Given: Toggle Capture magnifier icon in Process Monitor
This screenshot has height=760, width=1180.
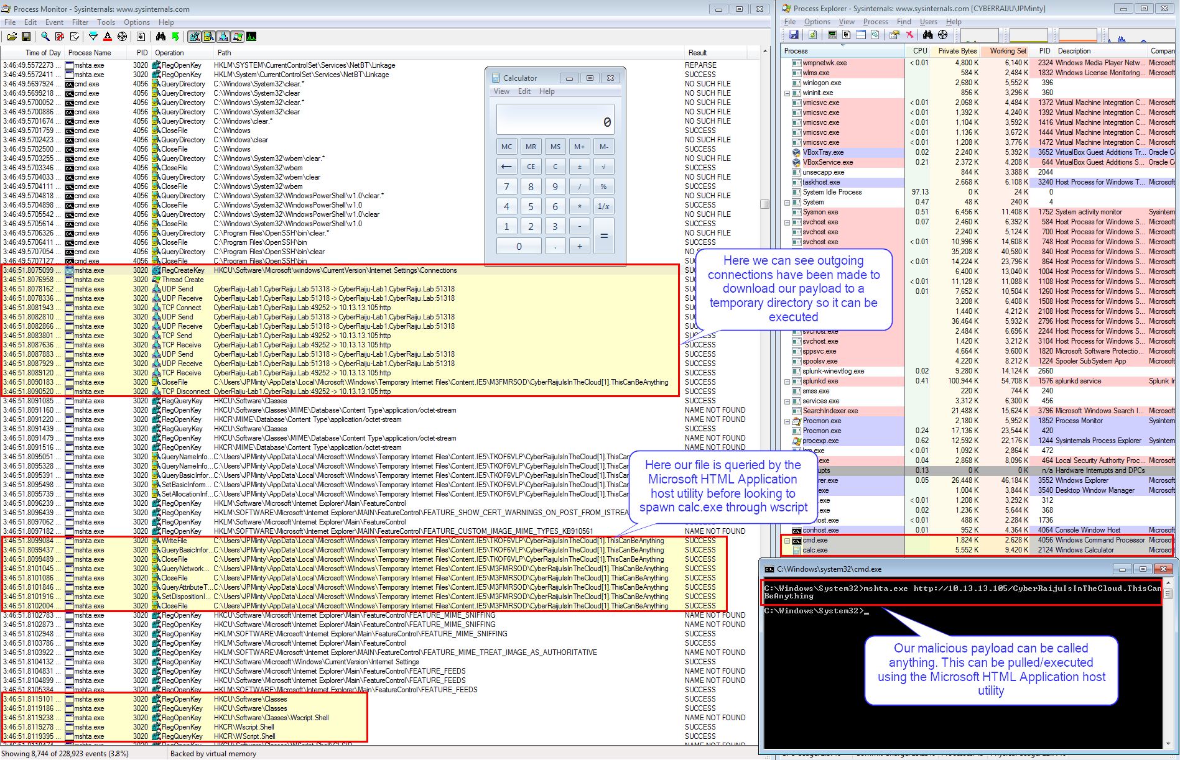Looking at the screenshot, I should click(45, 37).
